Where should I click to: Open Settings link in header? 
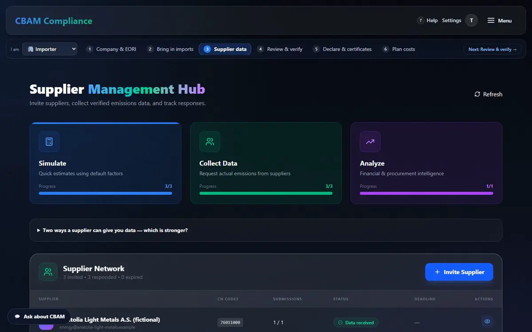452,20
